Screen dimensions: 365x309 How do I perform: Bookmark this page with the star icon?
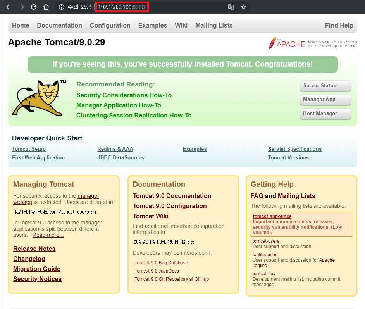click(243, 7)
